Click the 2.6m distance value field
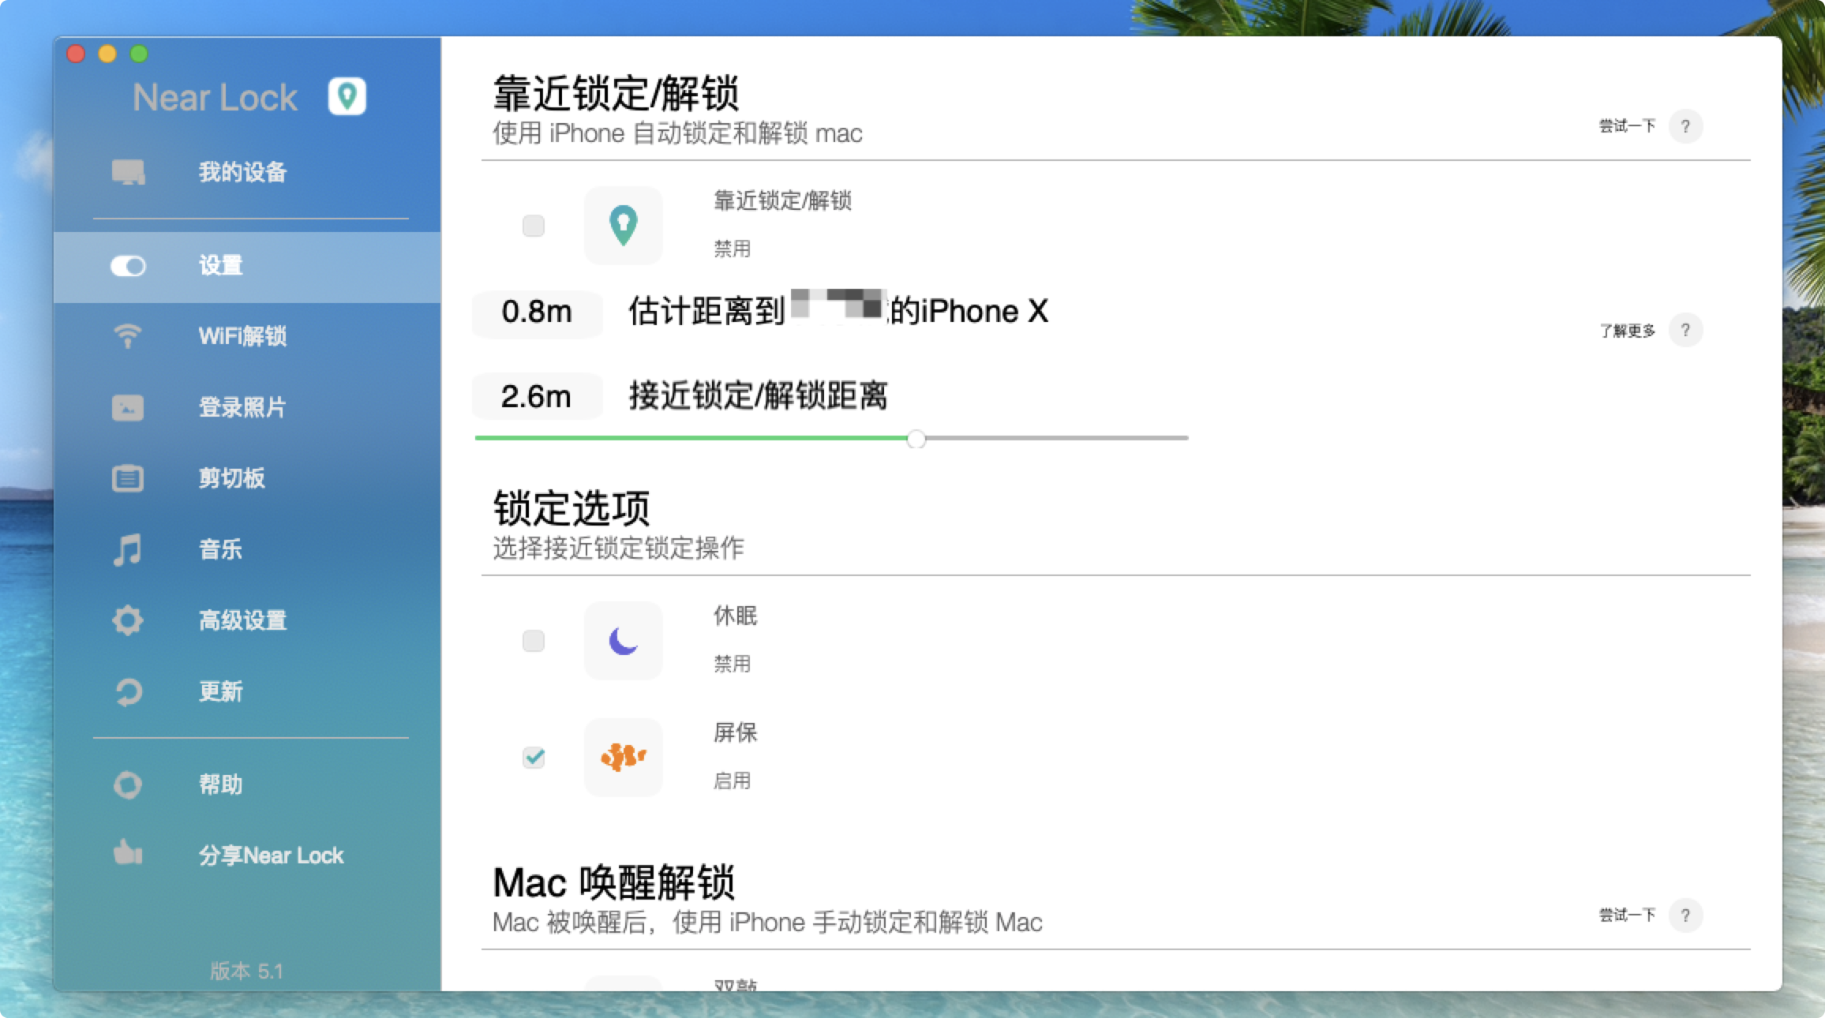The width and height of the screenshot is (1825, 1018). coord(537,396)
